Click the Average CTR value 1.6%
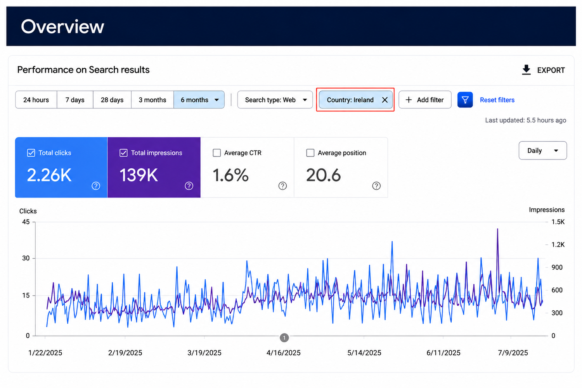 pyautogui.click(x=230, y=175)
